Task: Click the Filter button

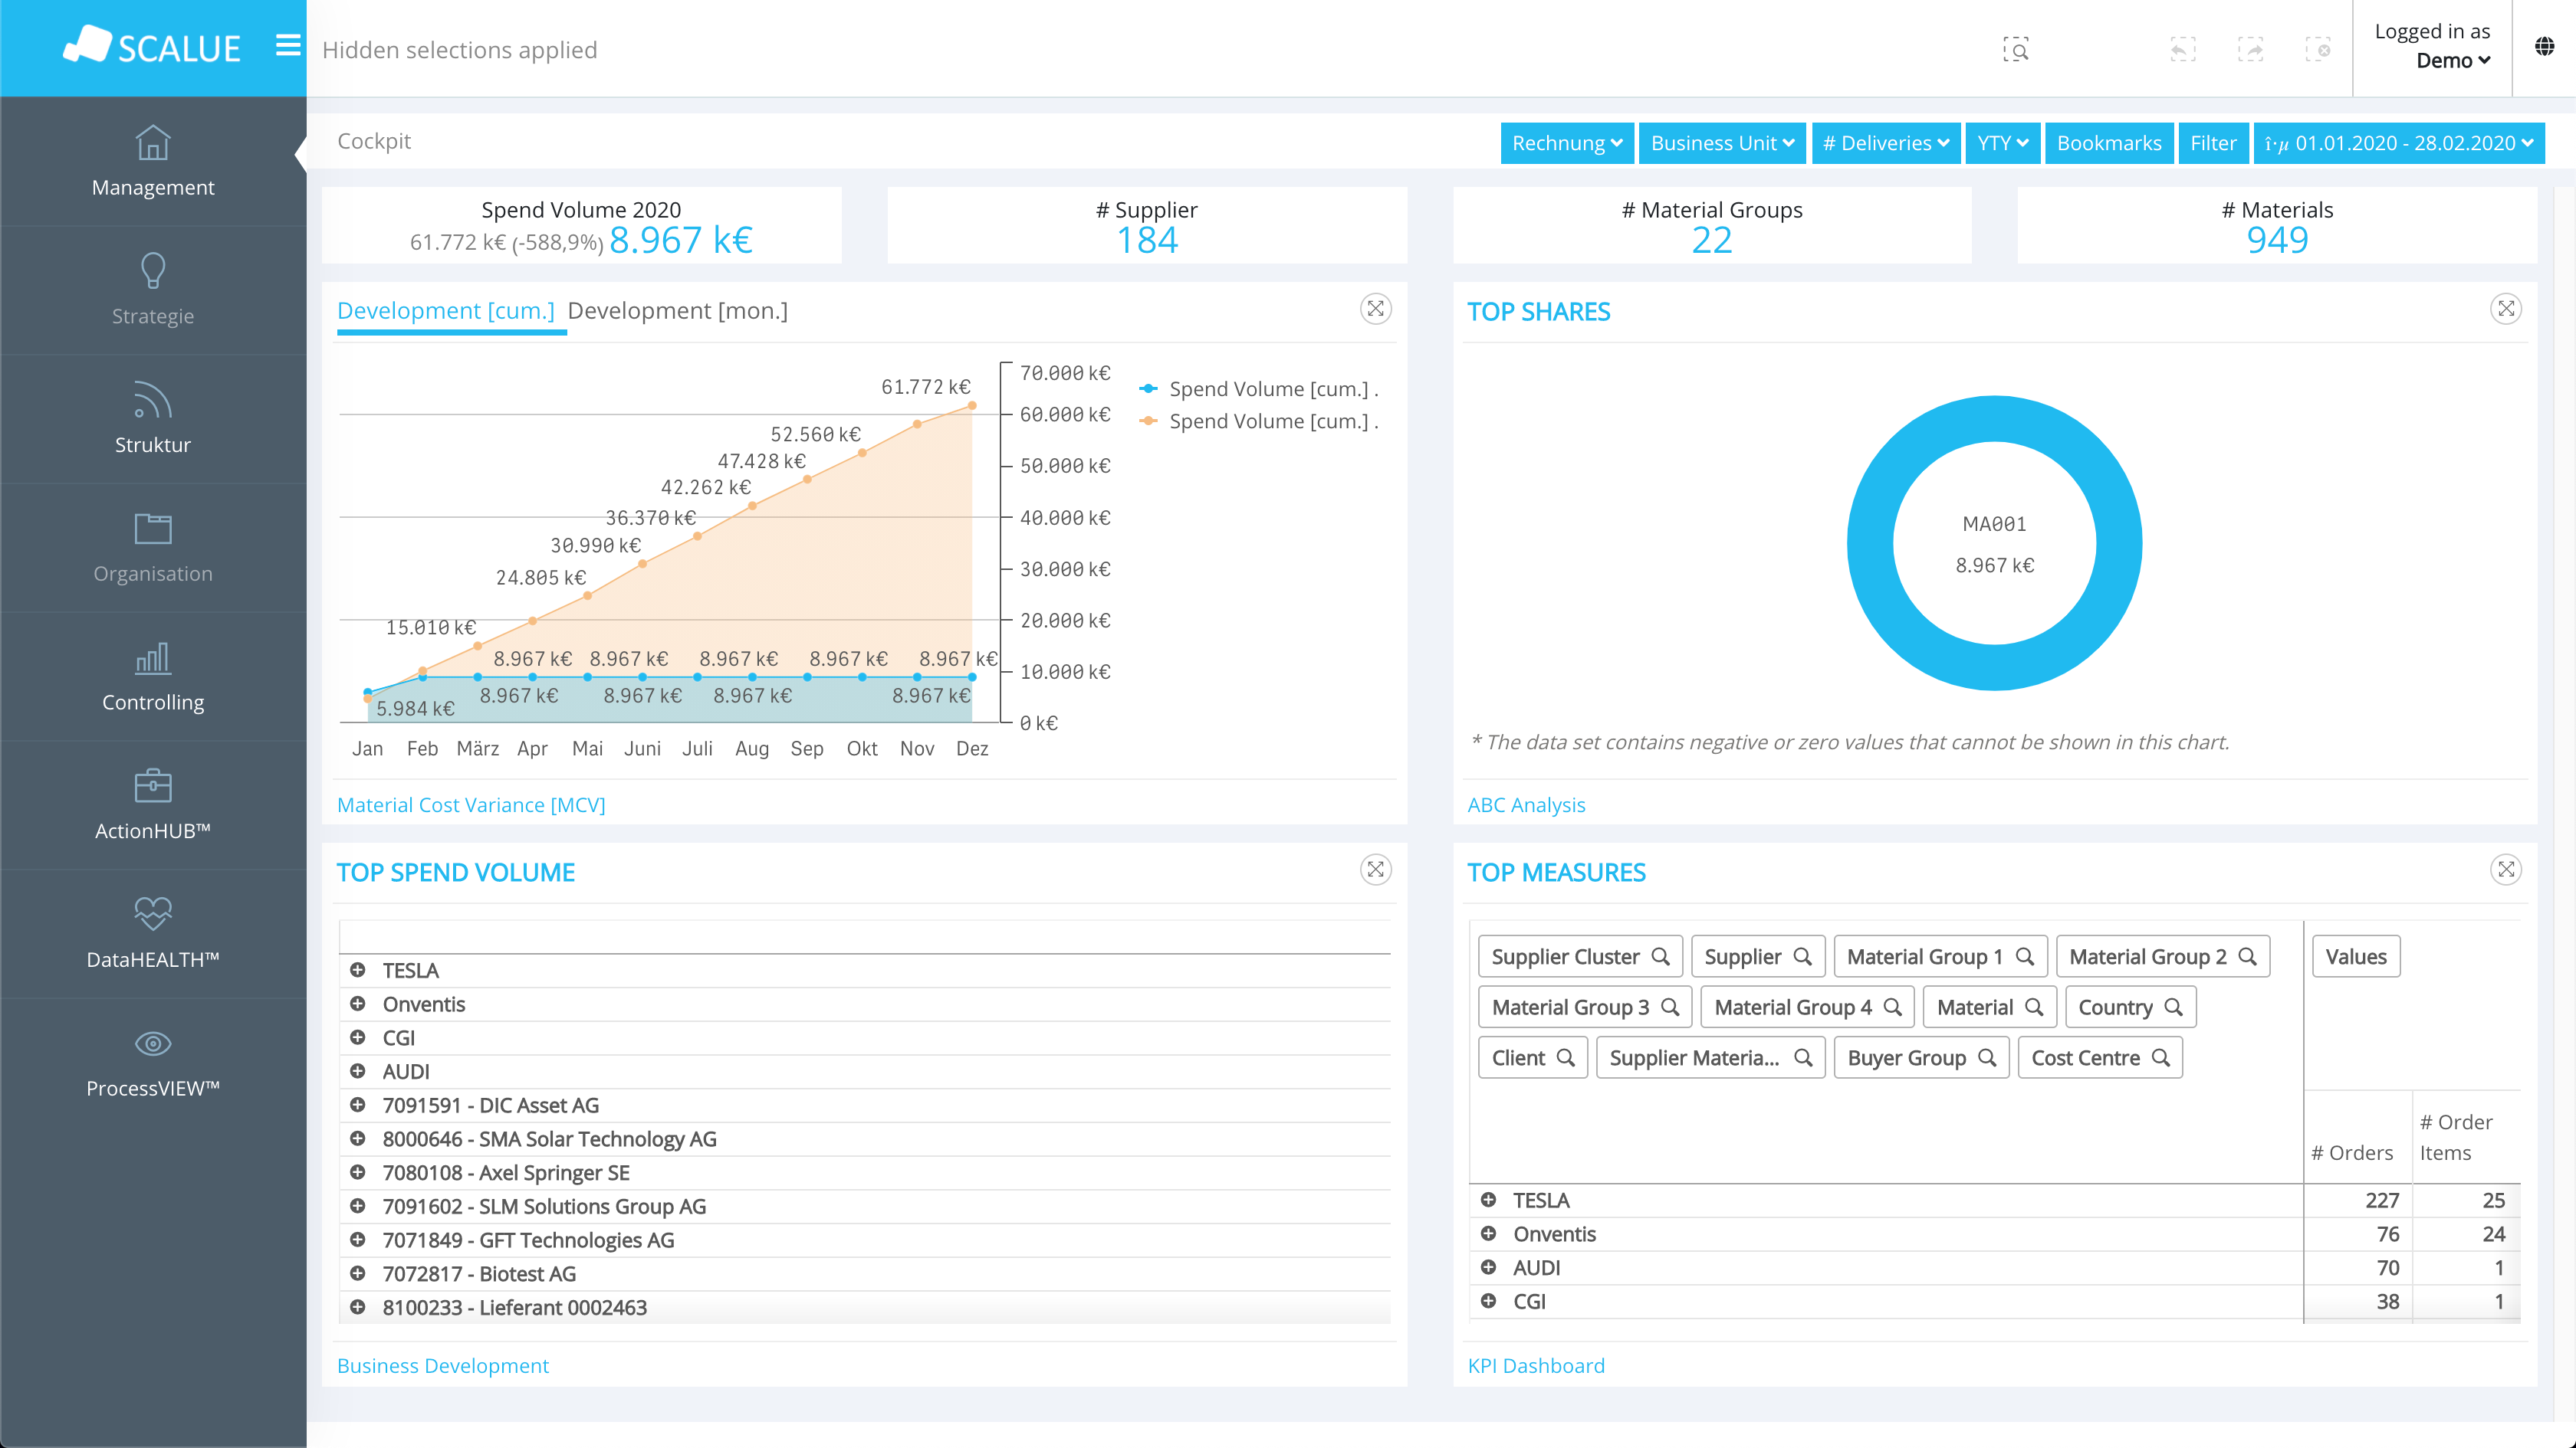Action: pyautogui.click(x=2213, y=143)
